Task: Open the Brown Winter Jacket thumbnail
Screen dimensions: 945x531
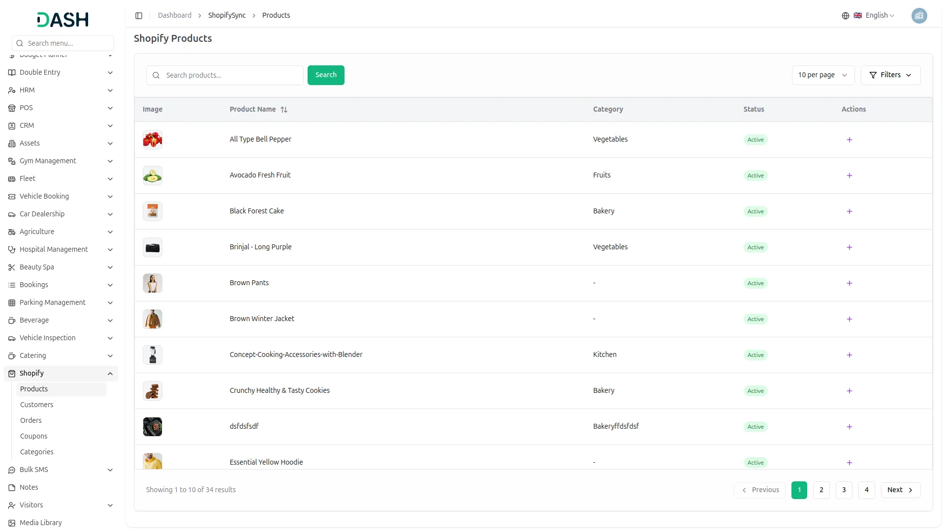Action: pyautogui.click(x=153, y=319)
